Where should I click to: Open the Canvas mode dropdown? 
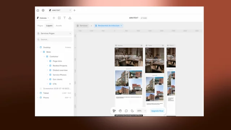pyautogui.click(x=43, y=18)
